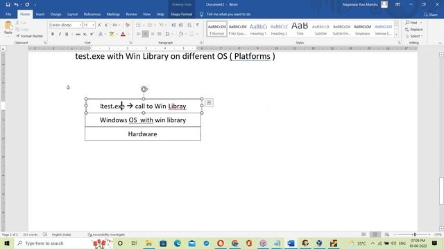Open Microsoft Edge from taskbar
The width and height of the screenshot is (444, 249).
point(178,243)
